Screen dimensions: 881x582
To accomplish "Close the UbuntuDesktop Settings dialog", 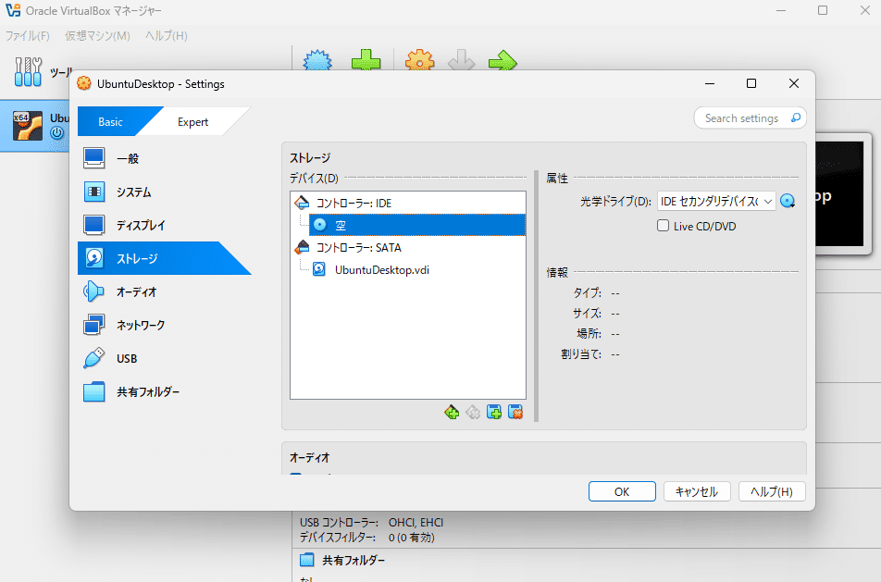I will click(x=793, y=83).
